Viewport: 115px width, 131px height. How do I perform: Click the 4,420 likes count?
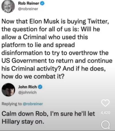105,113
